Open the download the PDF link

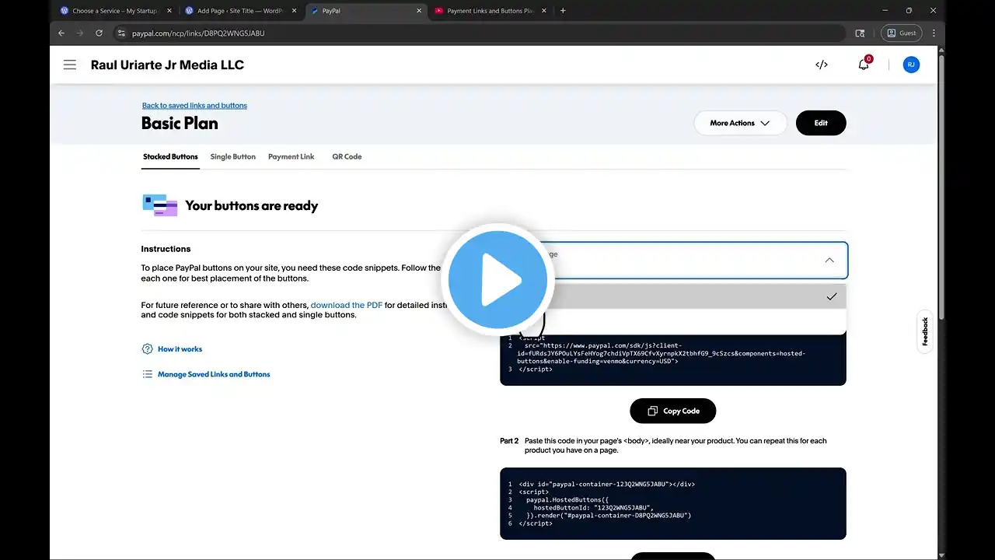pos(347,306)
